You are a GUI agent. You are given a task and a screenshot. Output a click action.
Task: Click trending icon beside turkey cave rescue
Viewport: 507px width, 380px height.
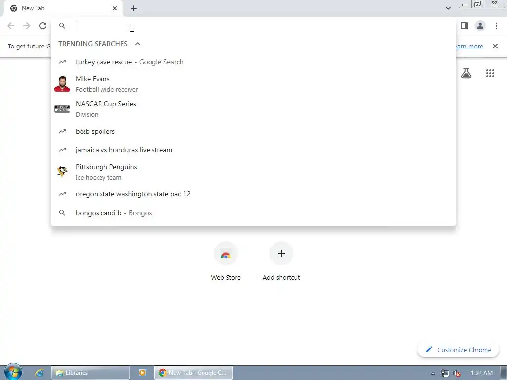[x=62, y=62]
